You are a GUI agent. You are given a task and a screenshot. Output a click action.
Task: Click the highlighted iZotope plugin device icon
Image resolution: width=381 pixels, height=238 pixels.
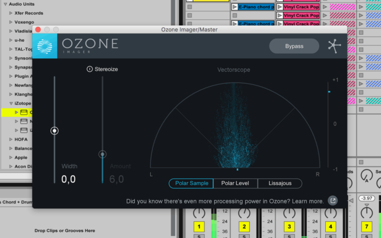coord(24,112)
